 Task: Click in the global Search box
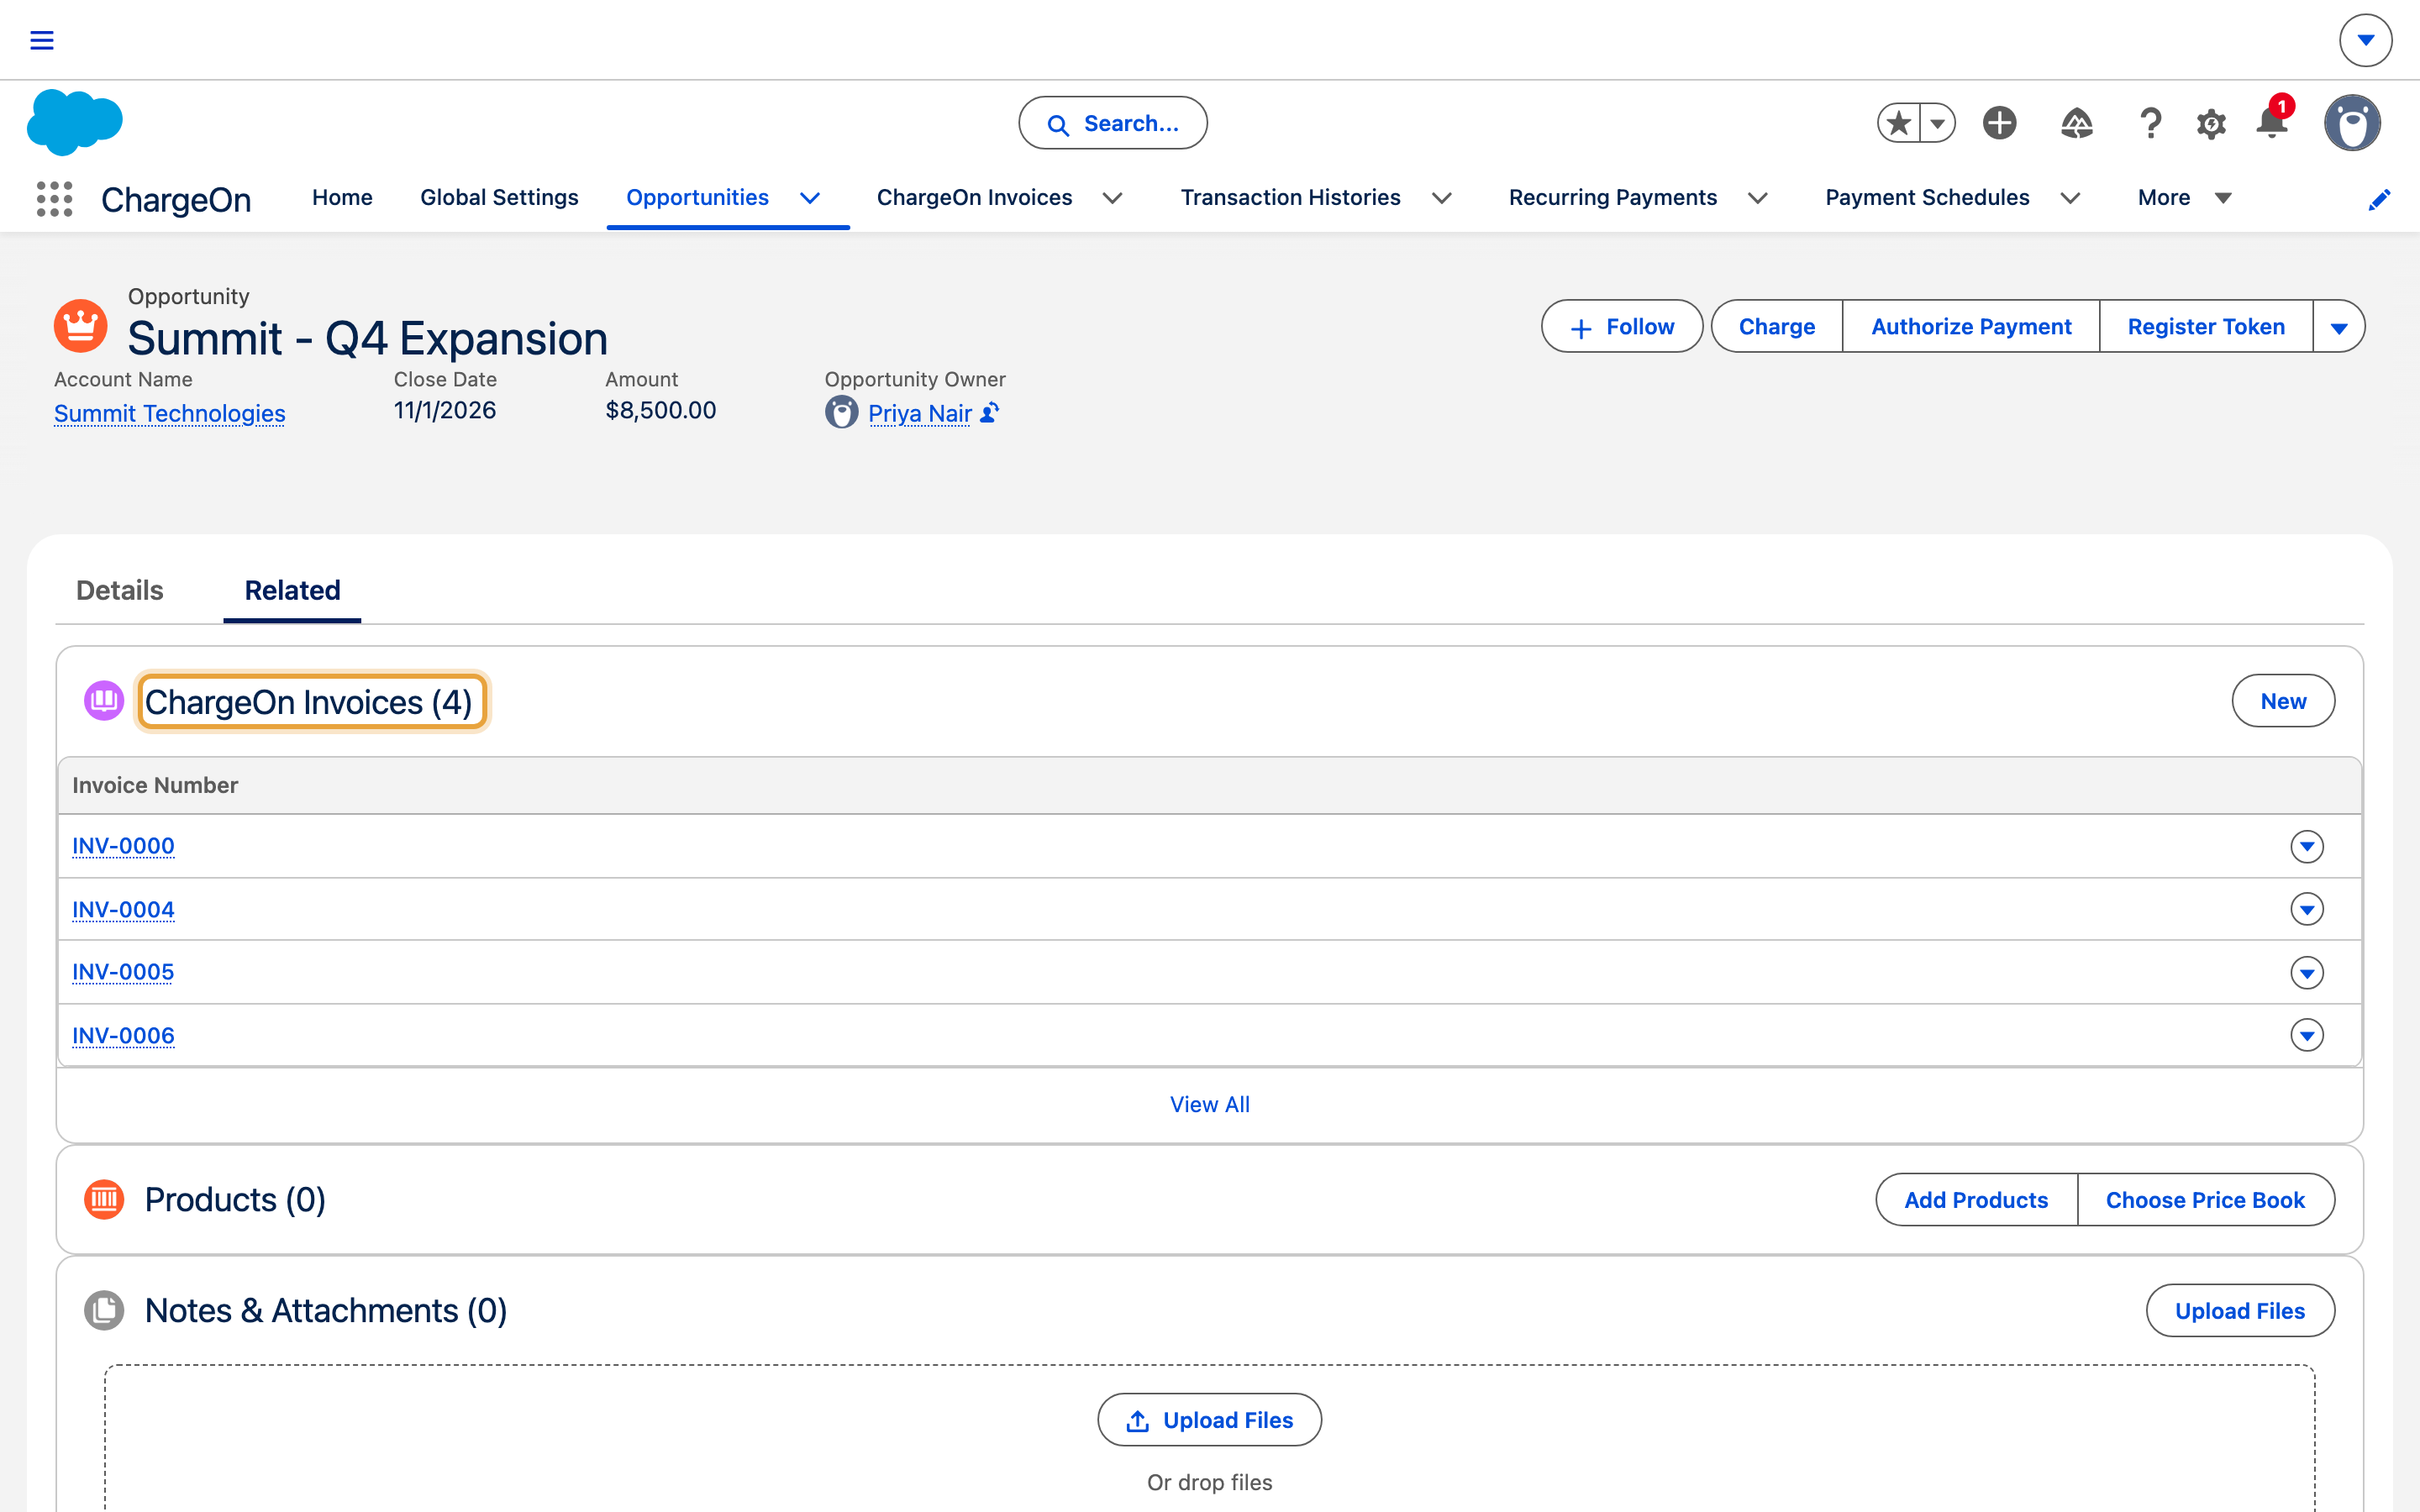pyautogui.click(x=1113, y=123)
